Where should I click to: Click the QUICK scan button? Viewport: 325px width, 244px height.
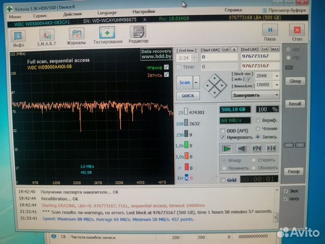tap(188, 96)
